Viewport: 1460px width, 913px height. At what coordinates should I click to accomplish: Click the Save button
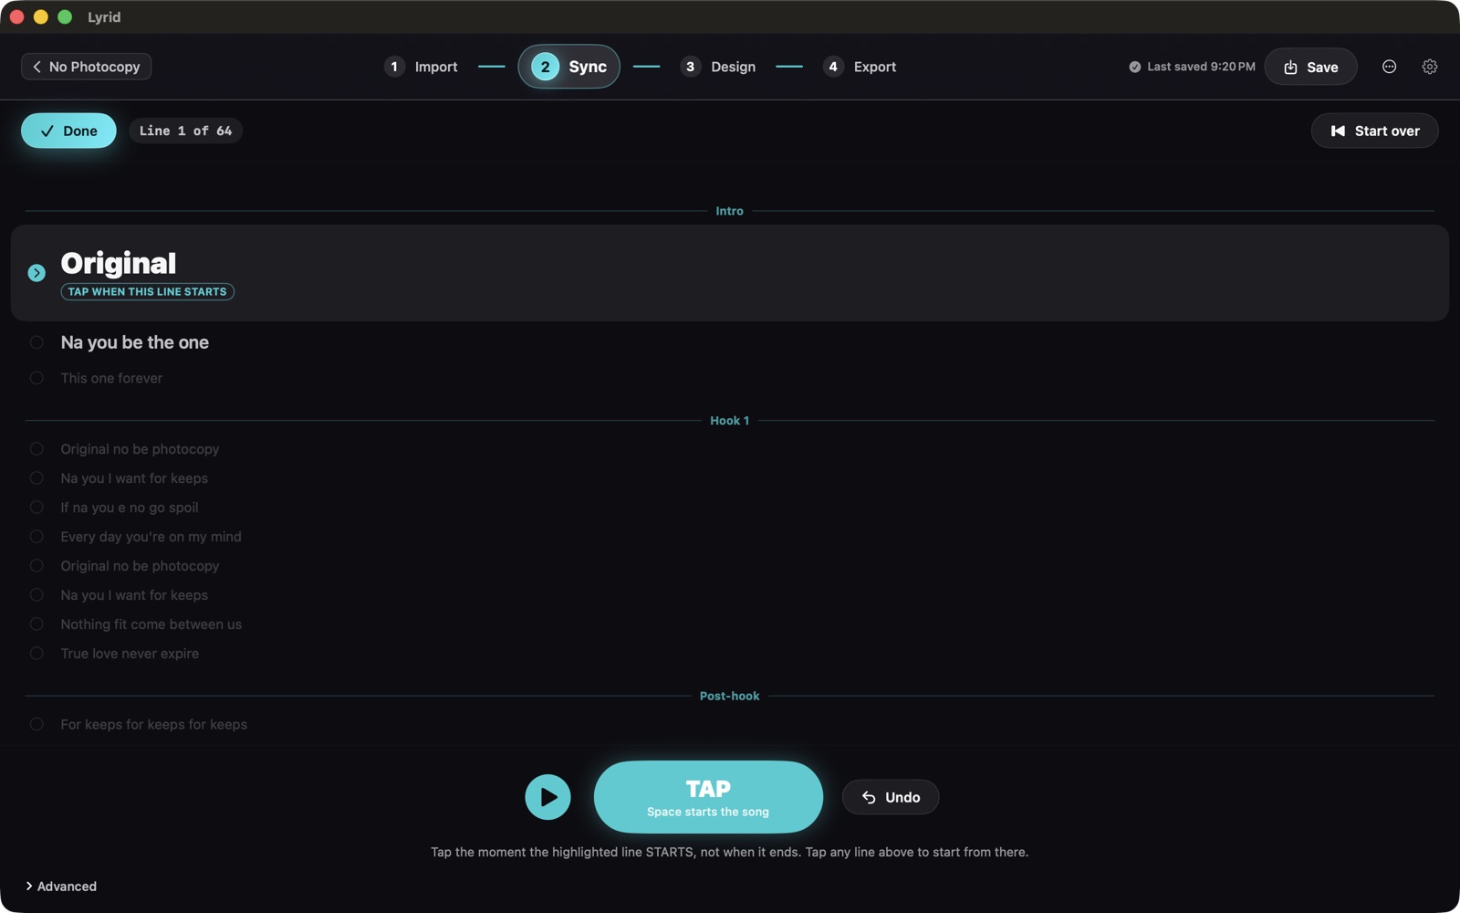1310,67
